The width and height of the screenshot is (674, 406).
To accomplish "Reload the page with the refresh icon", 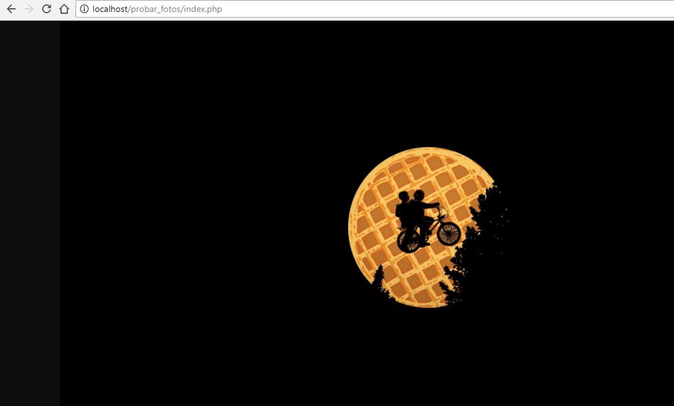I will point(47,9).
